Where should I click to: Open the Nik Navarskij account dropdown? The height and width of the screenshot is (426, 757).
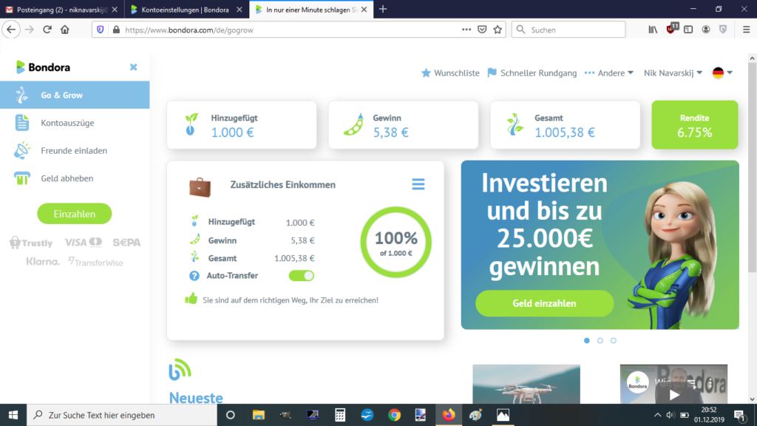pyautogui.click(x=673, y=73)
